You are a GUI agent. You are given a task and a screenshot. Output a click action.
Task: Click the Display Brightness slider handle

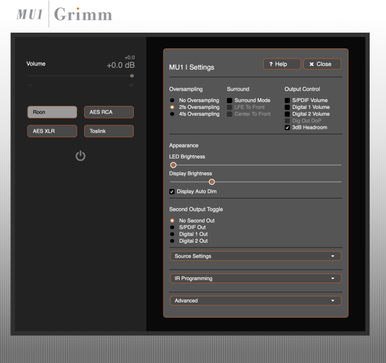212,182
